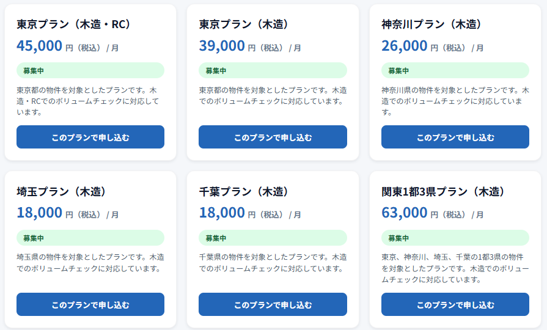Viewport: 547px width, 330px height.
Task: Click the 募集中 badge on 千葉プラン
Action: click(x=273, y=238)
